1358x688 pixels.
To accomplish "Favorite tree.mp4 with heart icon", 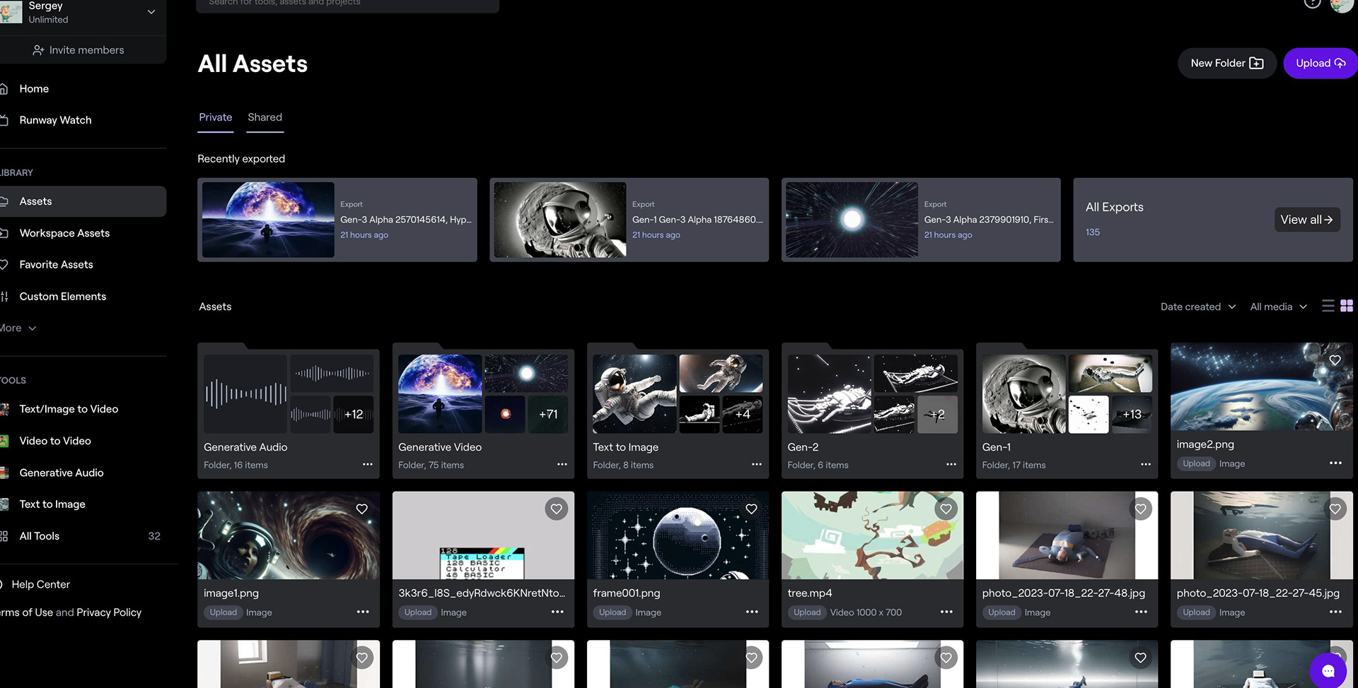I will pyautogui.click(x=946, y=509).
